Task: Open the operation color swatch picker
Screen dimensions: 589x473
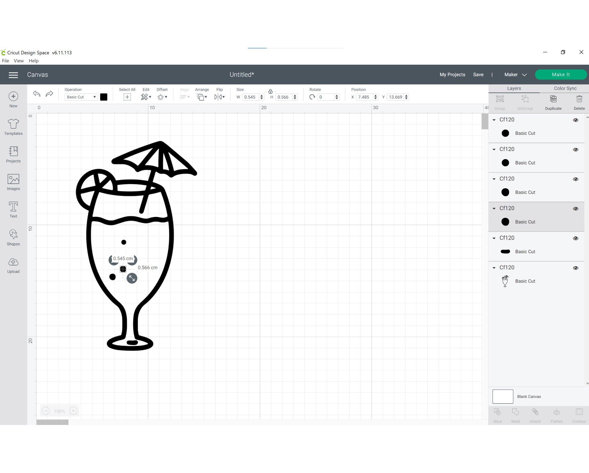Action: coord(104,97)
